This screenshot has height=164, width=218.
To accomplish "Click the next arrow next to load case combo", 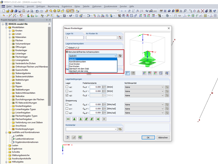I will coord(125,11).
